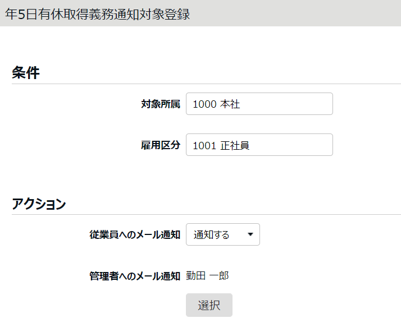The image size is (401, 332).
Task: Open the 従業員へのメール通知 dropdown
Action: [x=222, y=235]
